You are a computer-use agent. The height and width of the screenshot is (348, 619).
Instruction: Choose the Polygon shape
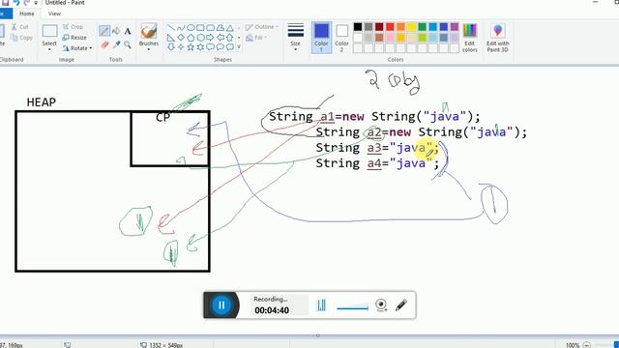click(221, 28)
